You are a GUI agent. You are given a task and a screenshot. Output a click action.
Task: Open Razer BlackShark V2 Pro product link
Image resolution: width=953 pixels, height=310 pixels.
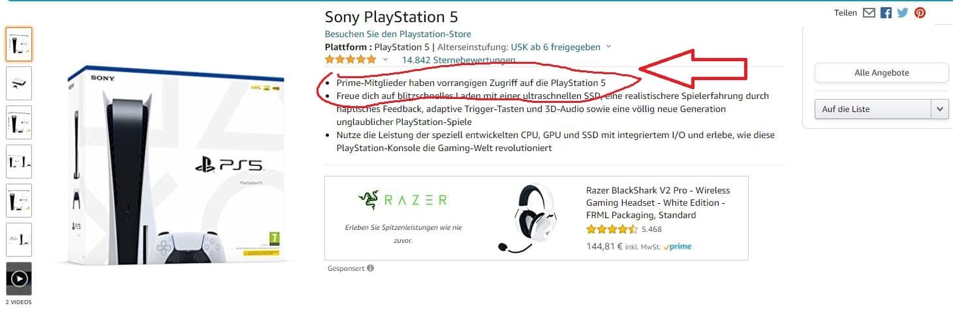click(658, 203)
